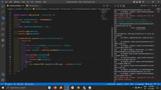The image size is (161, 90).
Task: Open errors and warnings count in status bar
Action: pyautogui.click(x=20, y=84)
